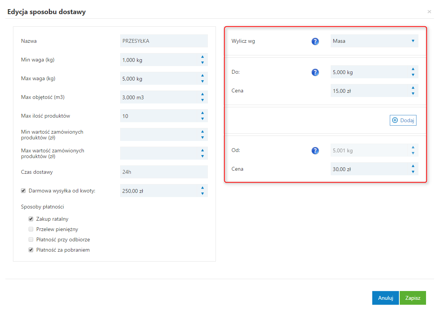Increase Max ilość produktów with up arrow

(203, 113)
